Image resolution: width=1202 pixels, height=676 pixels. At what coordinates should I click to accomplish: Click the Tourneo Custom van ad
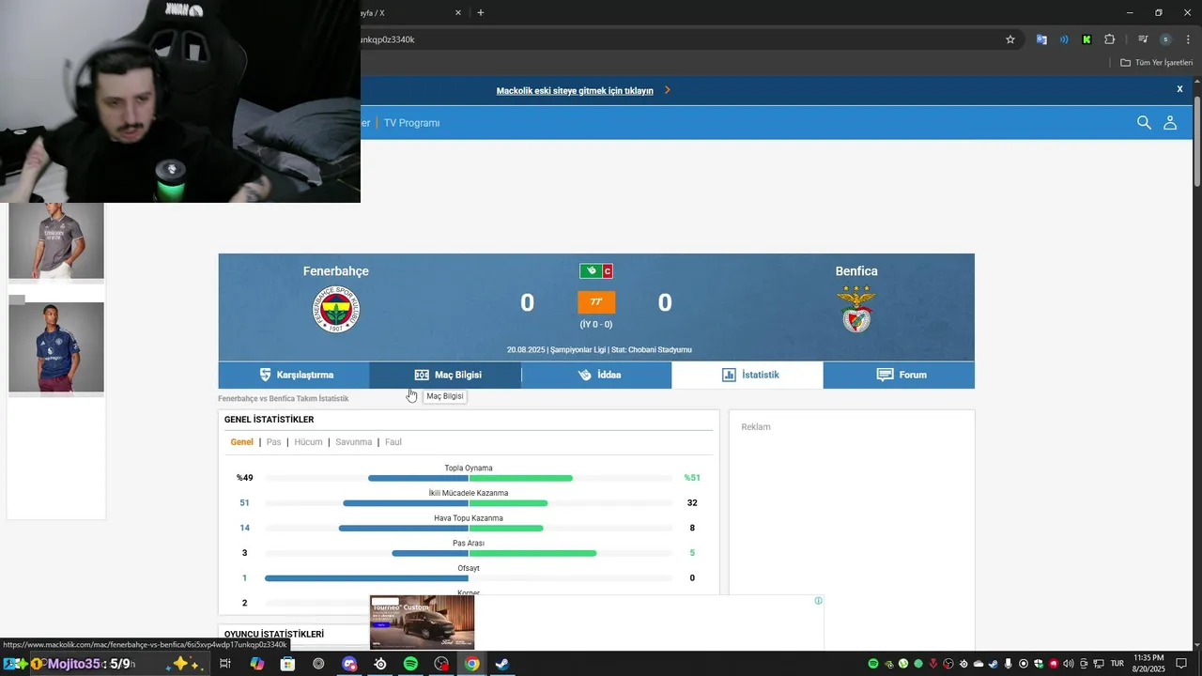pos(422,622)
